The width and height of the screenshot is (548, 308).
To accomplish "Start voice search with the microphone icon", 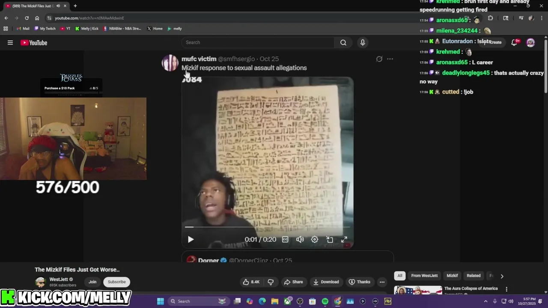I will 363,42.
